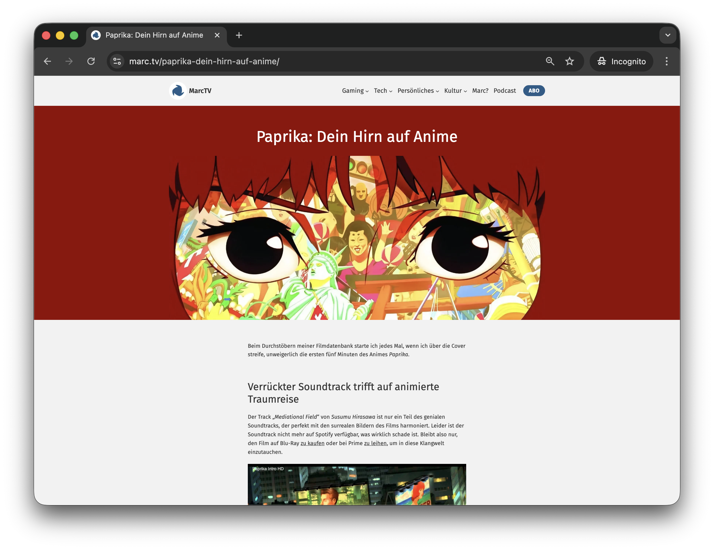
Task: Follow the 'zu kaufen' link
Action: tap(312, 444)
